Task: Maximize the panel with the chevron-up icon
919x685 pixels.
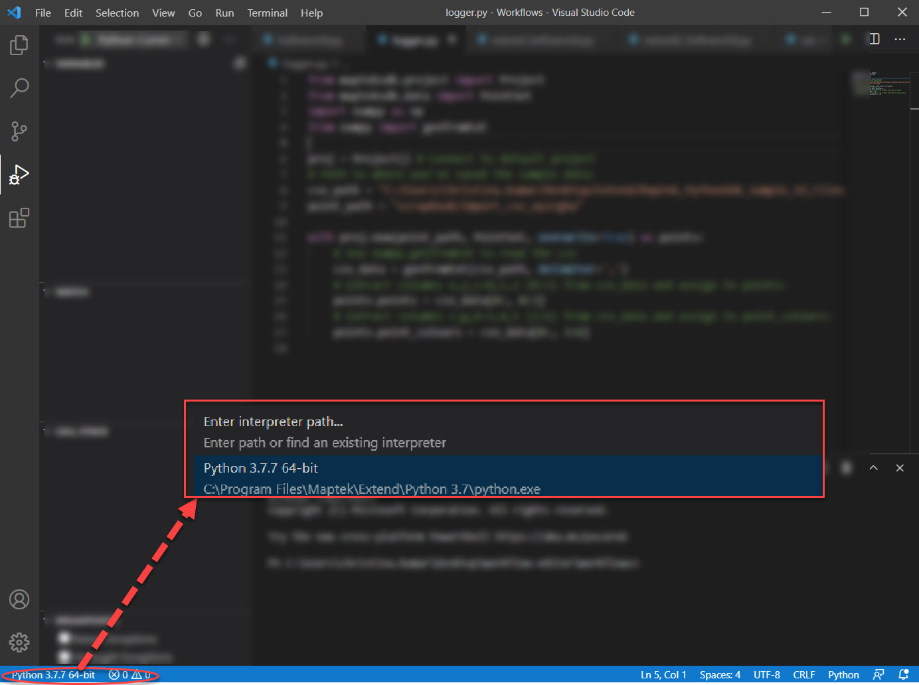Action: [874, 468]
